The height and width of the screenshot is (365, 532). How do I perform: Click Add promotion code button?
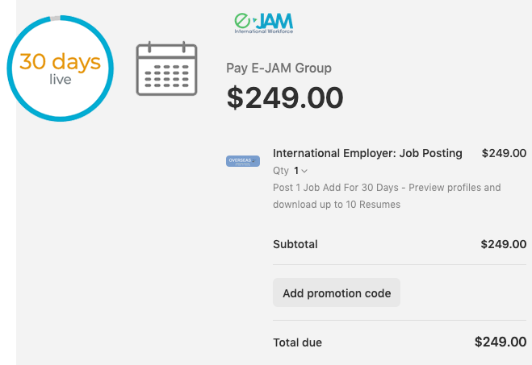pos(337,292)
